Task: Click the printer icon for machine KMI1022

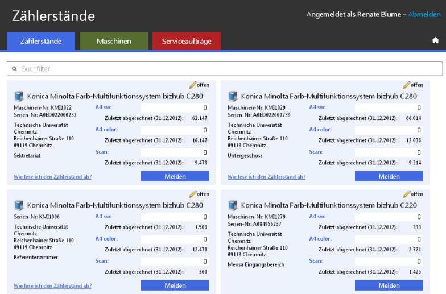Action: pos(19,97)
